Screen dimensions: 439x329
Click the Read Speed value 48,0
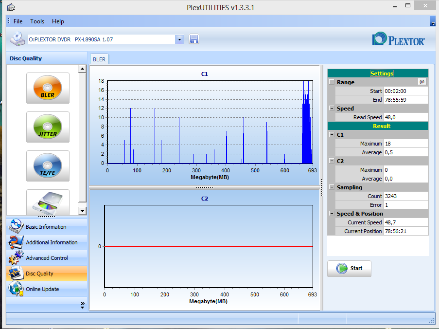click(x=406, y=117)
